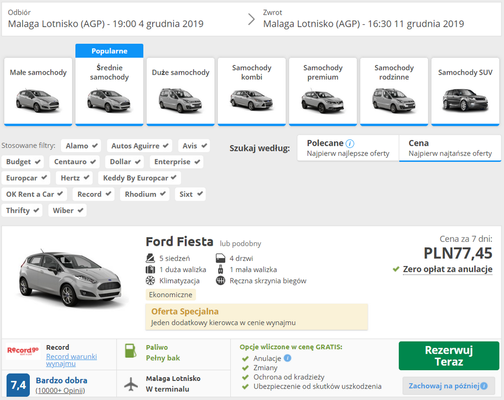Click the air conditioning snowflake icon
This screenshot has height=400, width=504.
point(150,281)
